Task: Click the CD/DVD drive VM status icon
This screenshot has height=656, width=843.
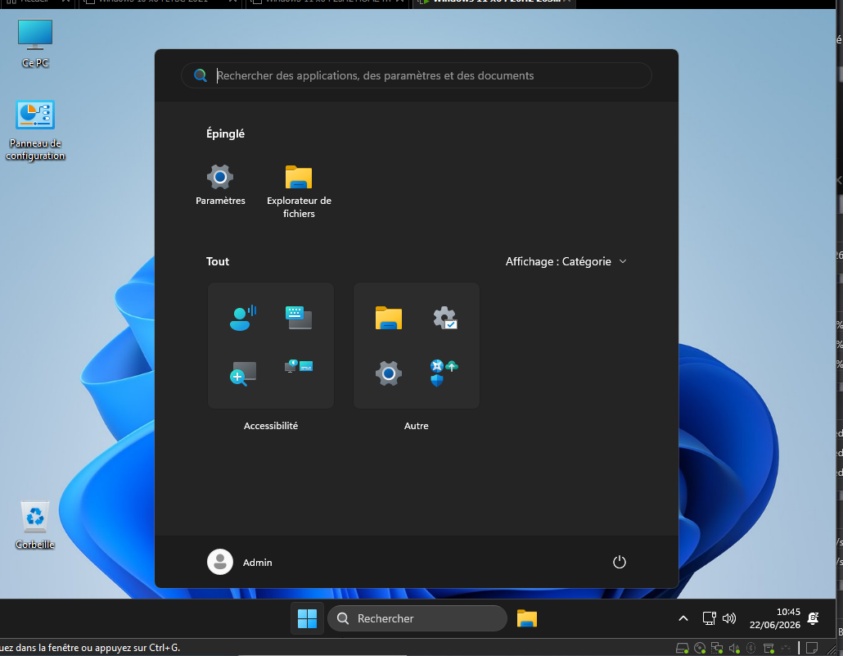Action: [x=700, y=648]
